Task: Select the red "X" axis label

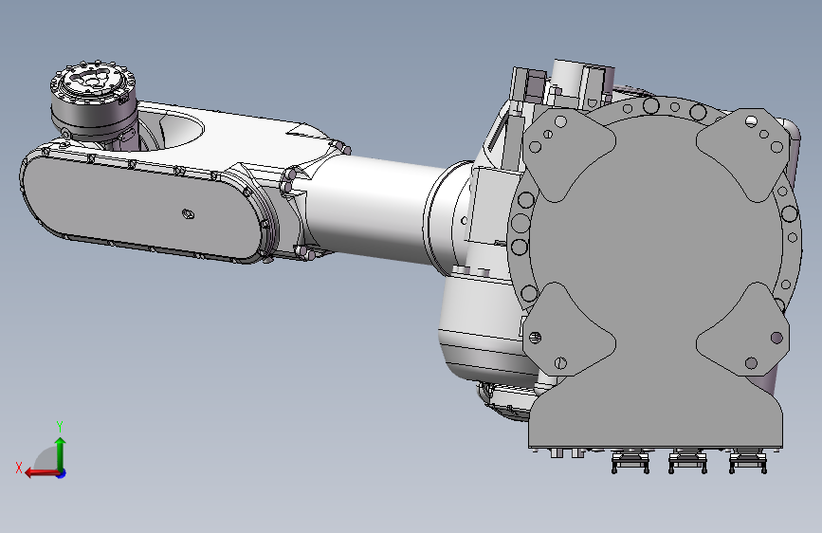Action: [19, 468]
